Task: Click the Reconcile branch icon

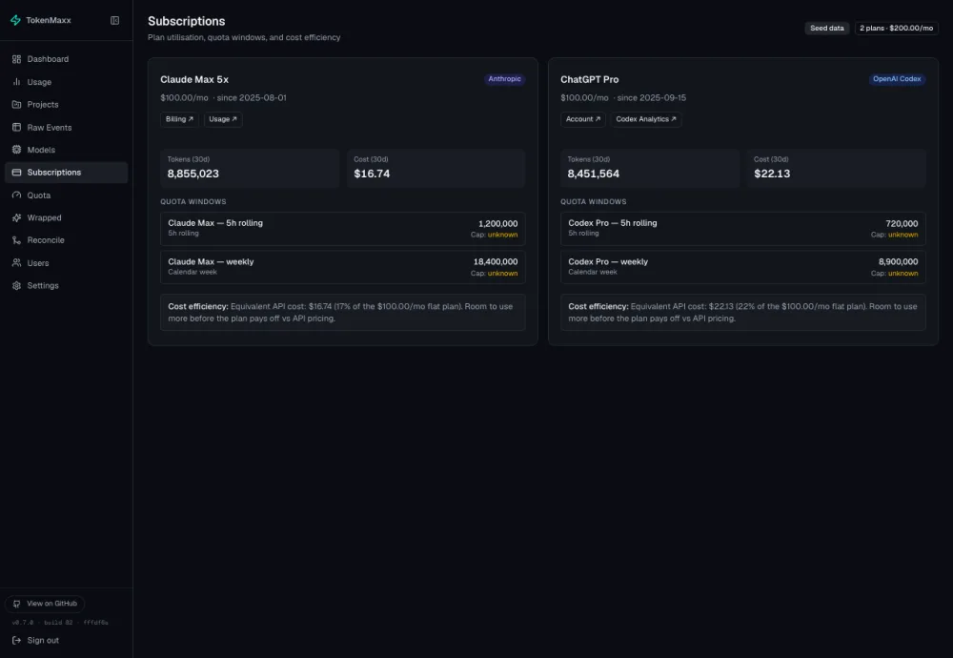Action: tap(16, 240)
